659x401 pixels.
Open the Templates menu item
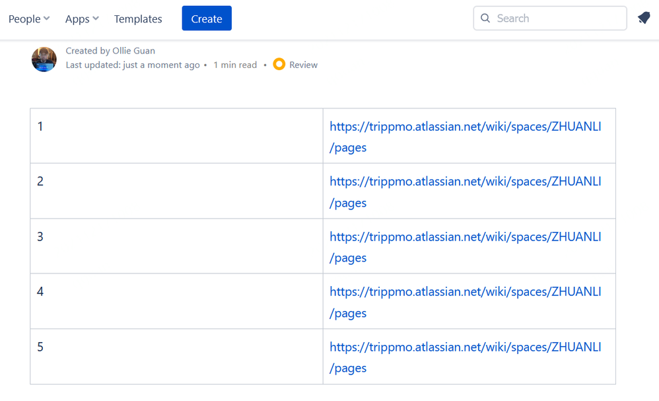(138, 18)
